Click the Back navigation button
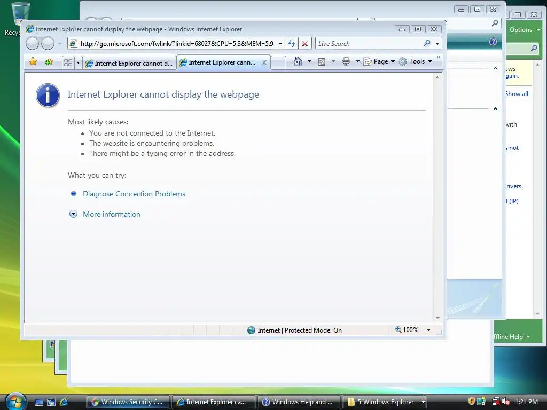This screenshot has width=547, height=410. pyautogui.click(x=33, y=44)
